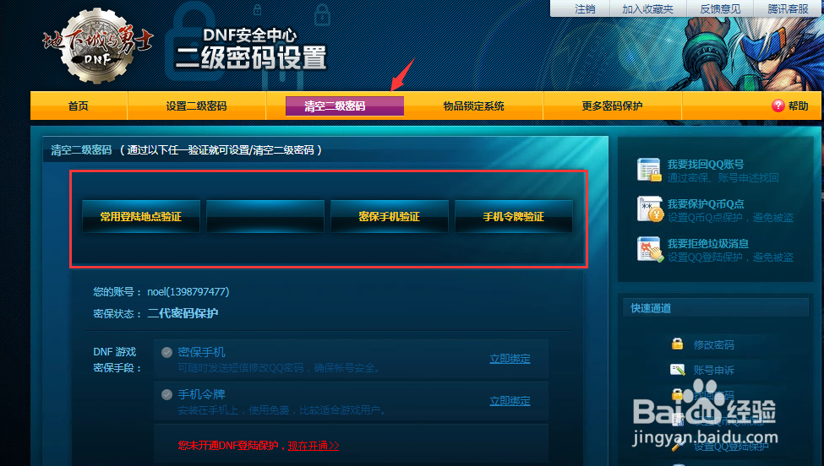This screenshot has width=824, height=466.
Task: Click the icon beside 设置QQ登陆保护
Action: (x=678, y=446)
